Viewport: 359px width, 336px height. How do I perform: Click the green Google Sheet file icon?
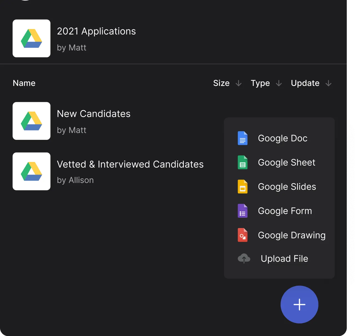(x=243, y=162)
